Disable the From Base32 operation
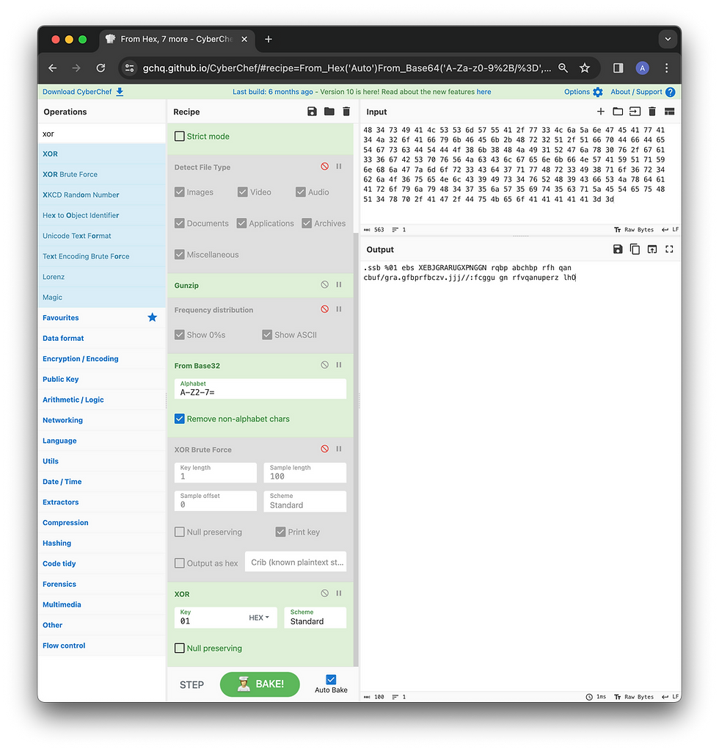Image resolution: width=719 pixels, height=752 pixels. click(x=325, y=364)
